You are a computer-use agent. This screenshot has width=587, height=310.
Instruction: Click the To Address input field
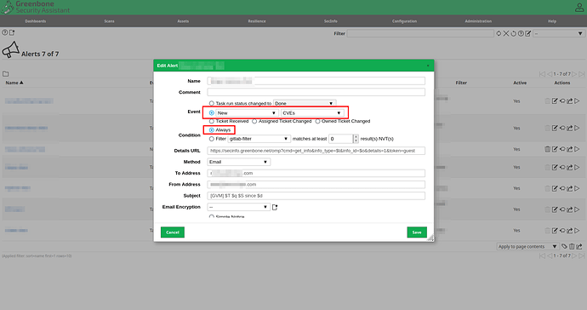click(x=316, y=173)
